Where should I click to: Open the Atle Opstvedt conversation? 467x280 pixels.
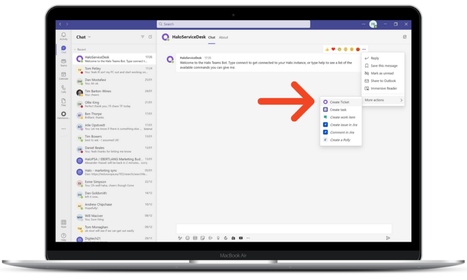114,127
